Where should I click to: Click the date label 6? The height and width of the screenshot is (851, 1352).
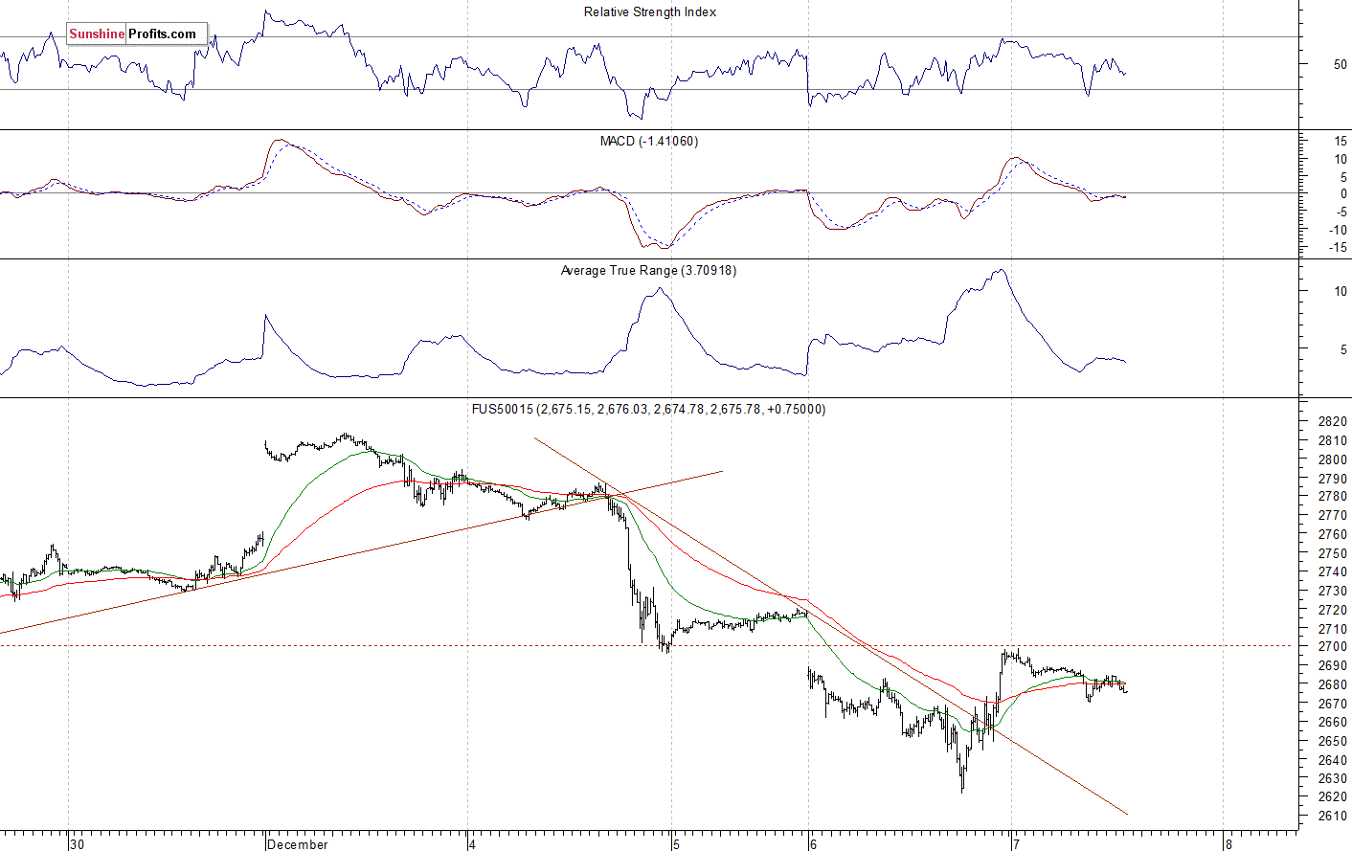point(813,844)
